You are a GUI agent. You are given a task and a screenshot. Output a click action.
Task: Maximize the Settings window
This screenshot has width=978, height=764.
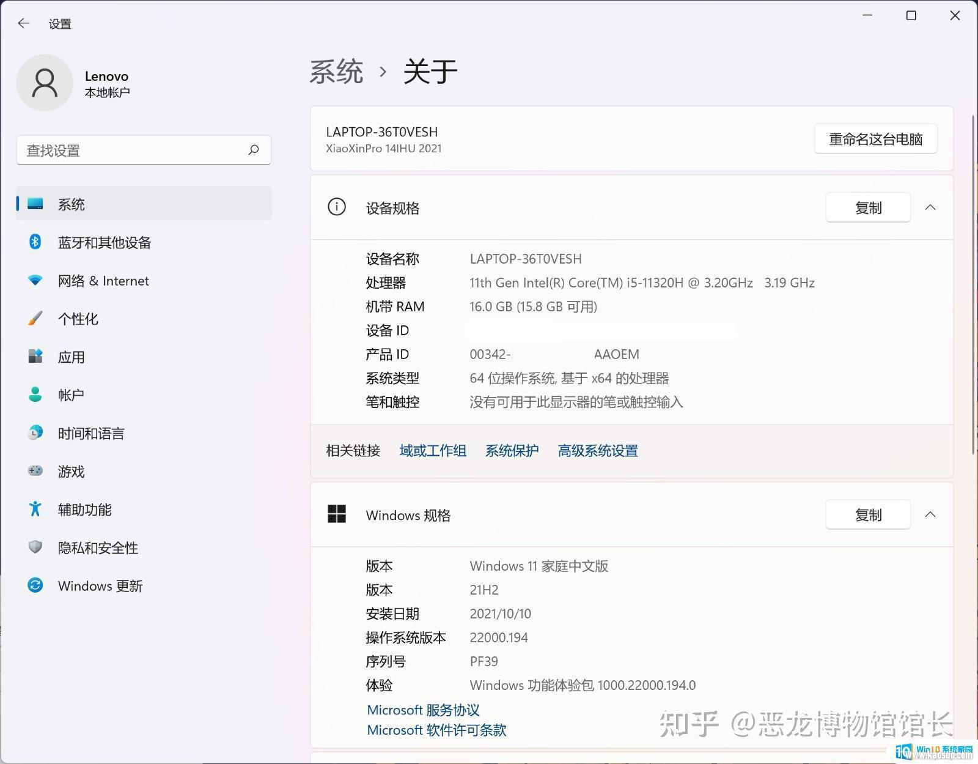(911, 15)
